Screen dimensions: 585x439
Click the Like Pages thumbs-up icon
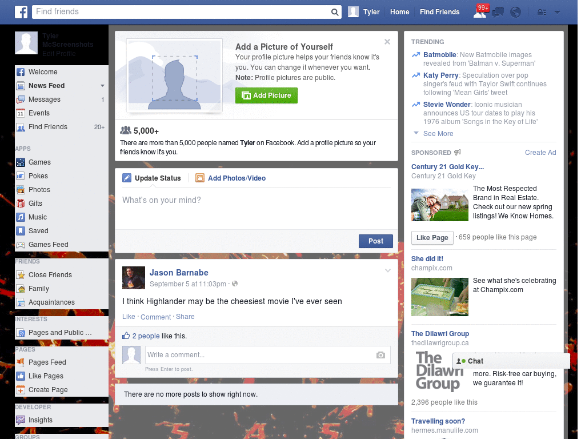21,376
